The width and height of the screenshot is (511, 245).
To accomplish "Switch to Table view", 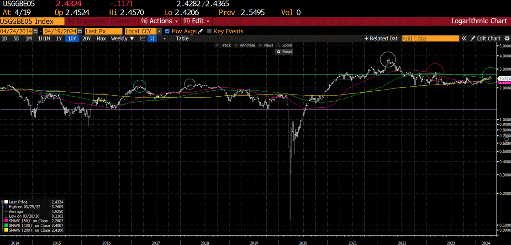I will [182, 38].
